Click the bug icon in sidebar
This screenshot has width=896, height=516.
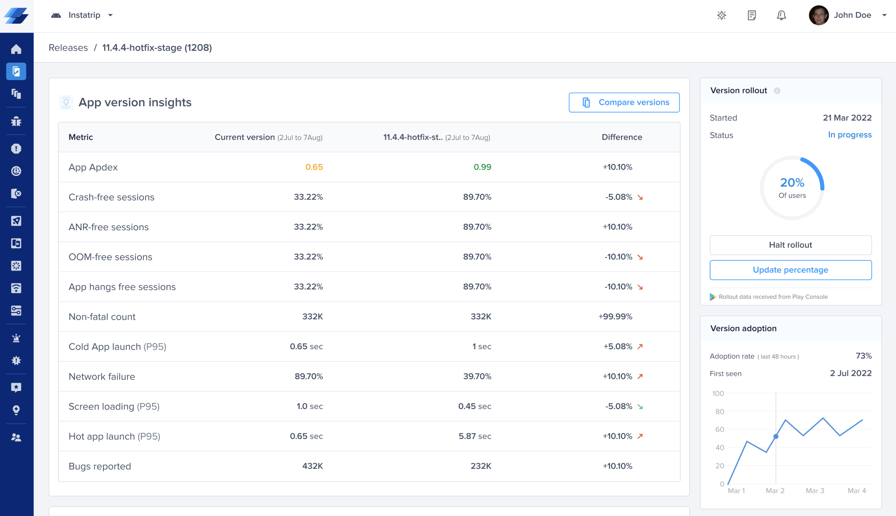tap(16, 121)
